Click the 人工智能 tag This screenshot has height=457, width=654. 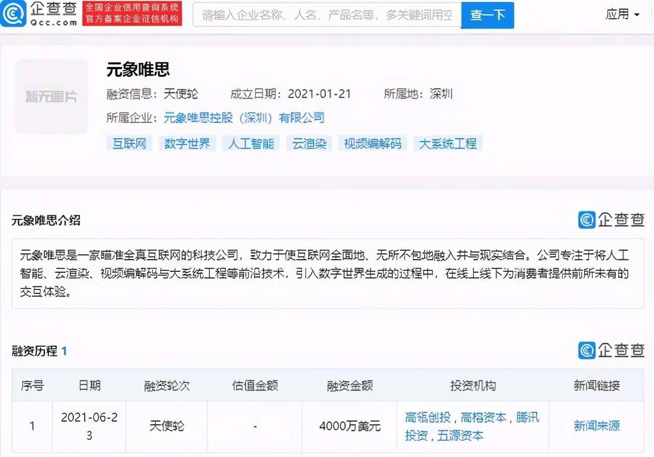point(251,143)
